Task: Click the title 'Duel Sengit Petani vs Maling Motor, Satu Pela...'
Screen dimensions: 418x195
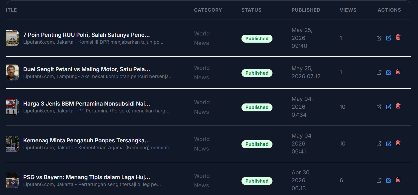Action: coord(87,69)
